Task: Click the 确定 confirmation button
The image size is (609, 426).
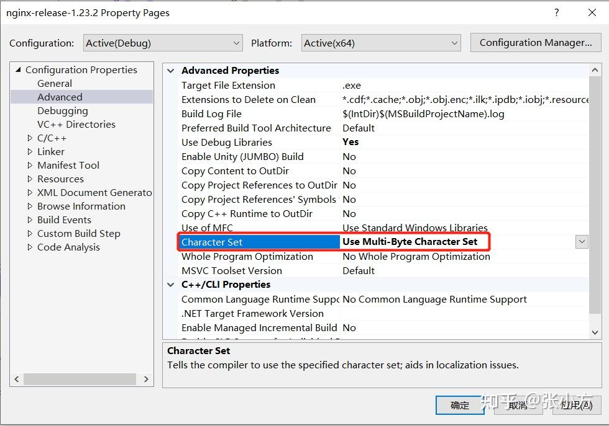Action: 460,406
